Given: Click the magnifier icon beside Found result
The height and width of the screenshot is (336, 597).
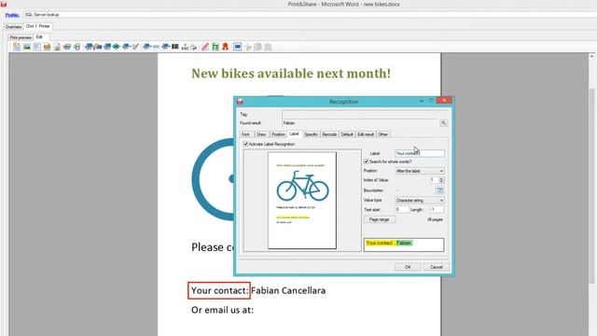Looking at the screenshot, I should click(x=443, y=123).
